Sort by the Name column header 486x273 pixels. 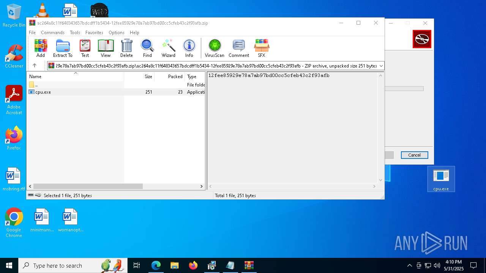coord(76,77)
